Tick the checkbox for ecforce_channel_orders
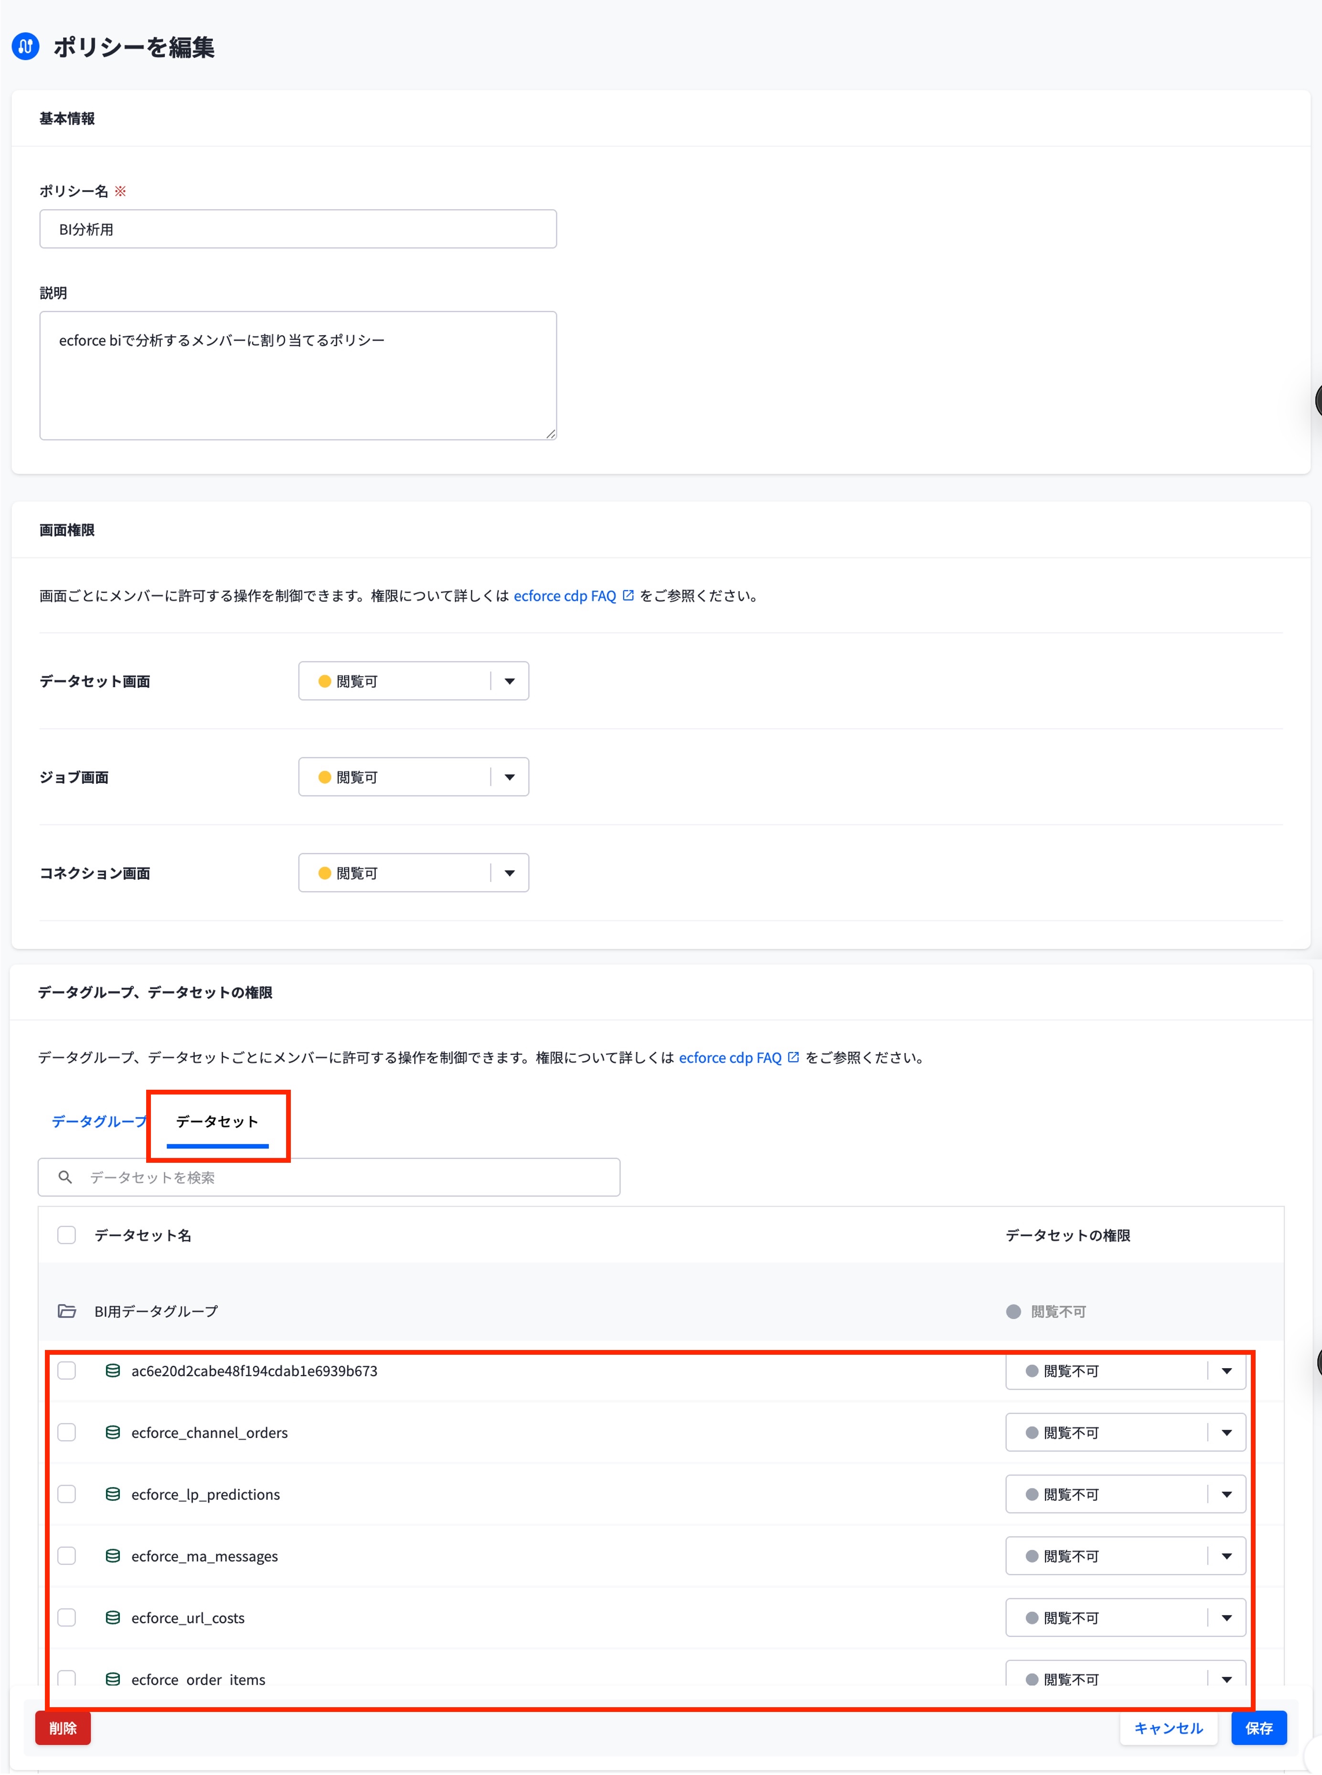Screen dimensions: 1322x1775 pyautogui.click(x=66, y=1432)
